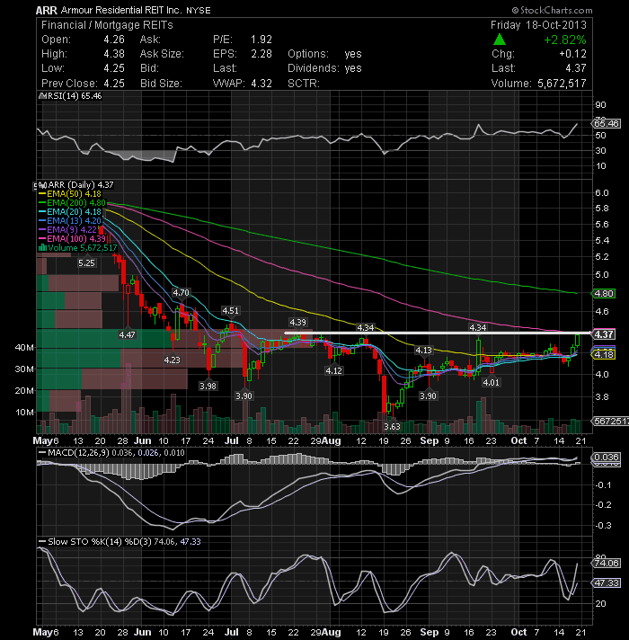This screenshot has width=629, height=640.
Task: Click the 10M volume axis label
Action: pos(24,413)
